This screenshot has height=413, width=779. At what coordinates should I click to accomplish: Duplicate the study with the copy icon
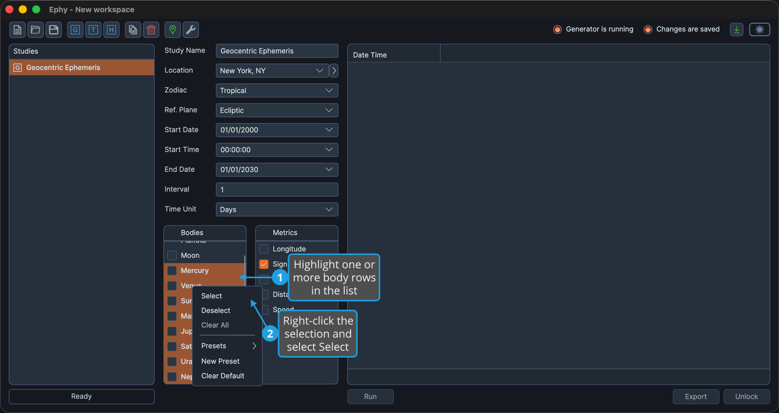pos(133,30)
